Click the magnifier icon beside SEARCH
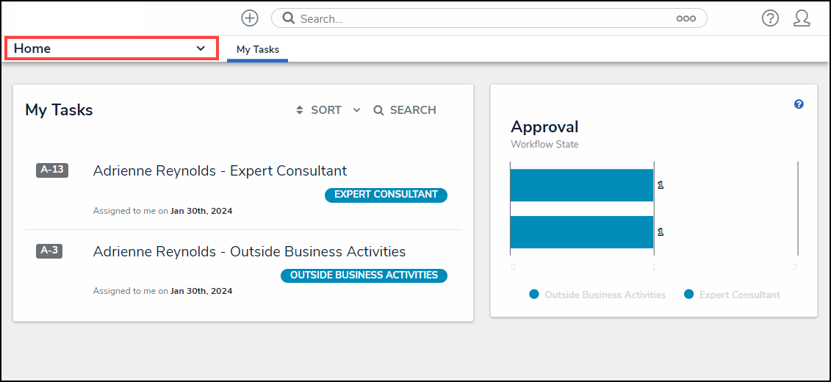The image size is (831, 382). pyautogui.click(x=378, y=110)
